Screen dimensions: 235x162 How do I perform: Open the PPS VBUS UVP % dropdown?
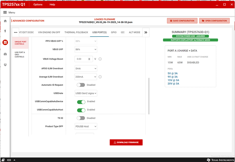click(x=86, y=41)
